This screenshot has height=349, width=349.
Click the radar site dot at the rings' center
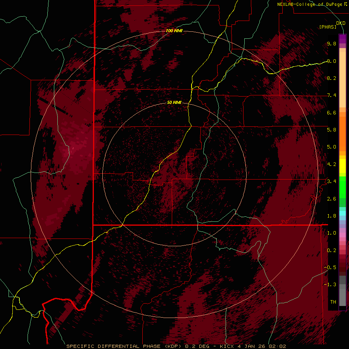coord(174,174)
